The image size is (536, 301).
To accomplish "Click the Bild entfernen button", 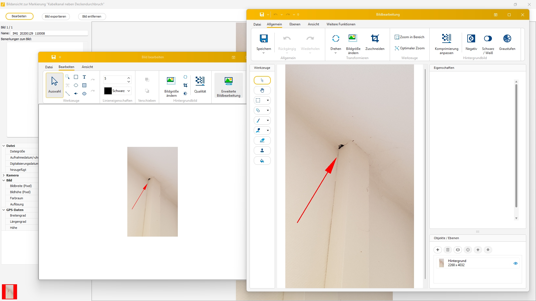I will 92,16.
